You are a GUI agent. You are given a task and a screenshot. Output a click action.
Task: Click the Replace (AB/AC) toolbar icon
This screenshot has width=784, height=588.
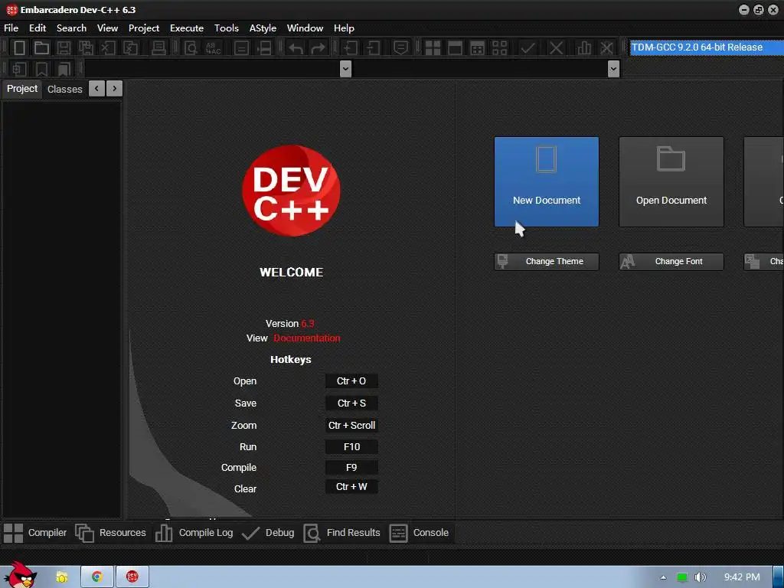pos(213,48)
